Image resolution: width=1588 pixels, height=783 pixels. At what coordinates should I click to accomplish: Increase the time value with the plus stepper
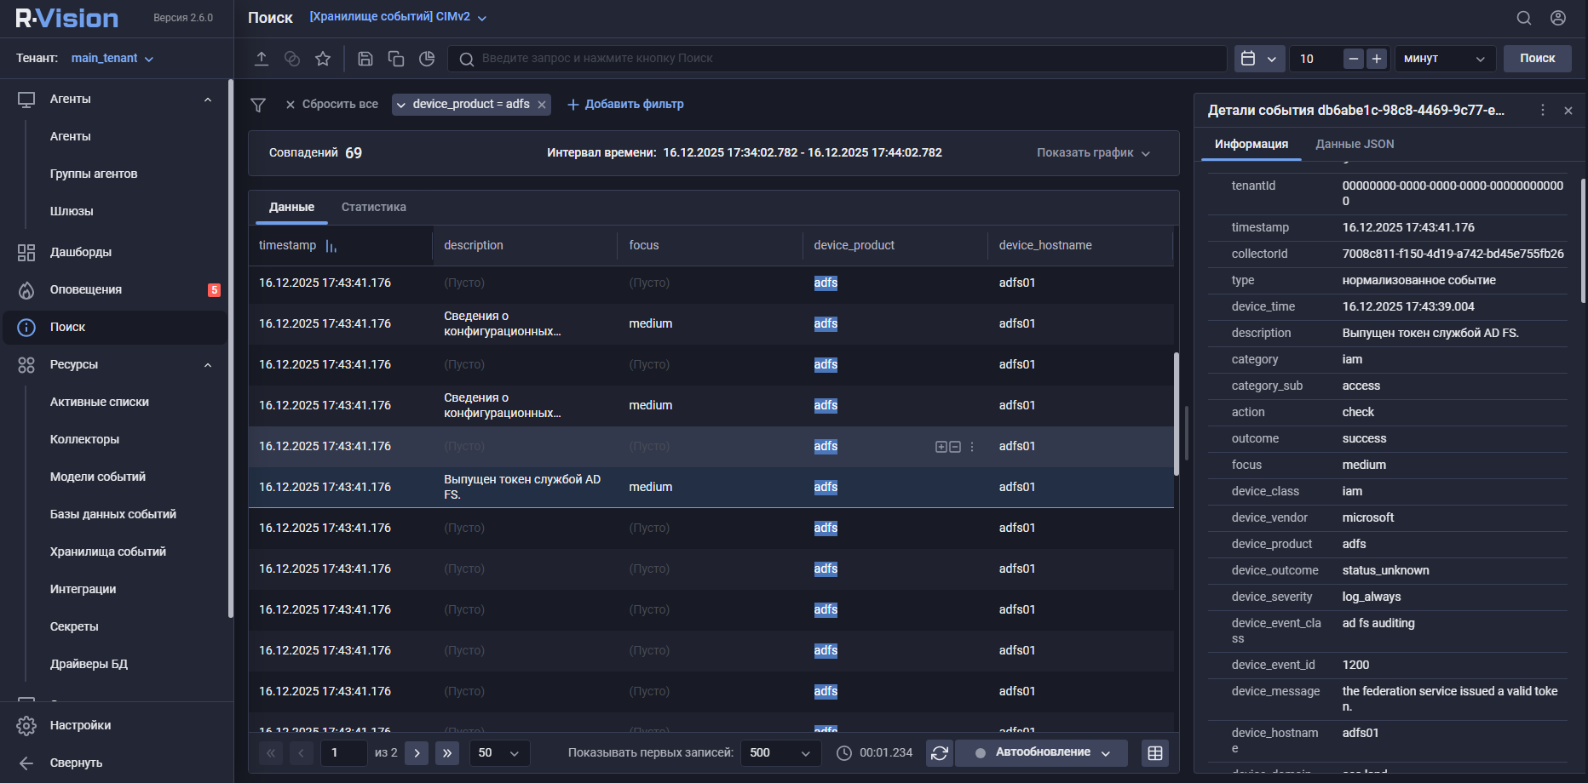(1377, 59)
